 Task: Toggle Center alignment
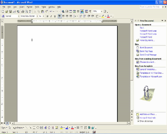tap(63, 16)
